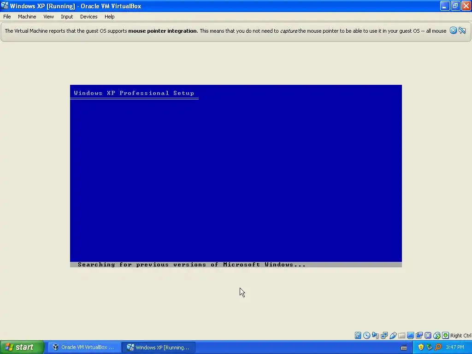Dismiss the mouse integration notification
This screenshot has height=354, width=472.
point(453,30)
